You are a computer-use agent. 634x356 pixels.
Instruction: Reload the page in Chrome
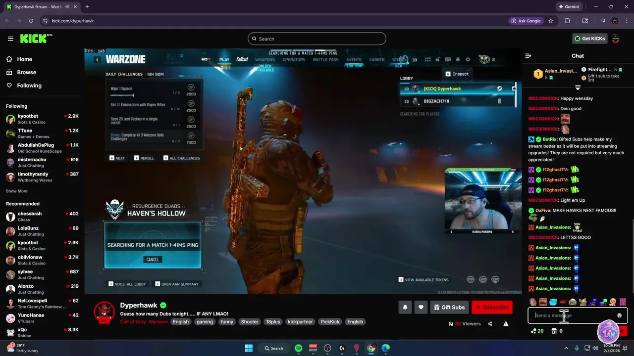[x=31, y=21]
